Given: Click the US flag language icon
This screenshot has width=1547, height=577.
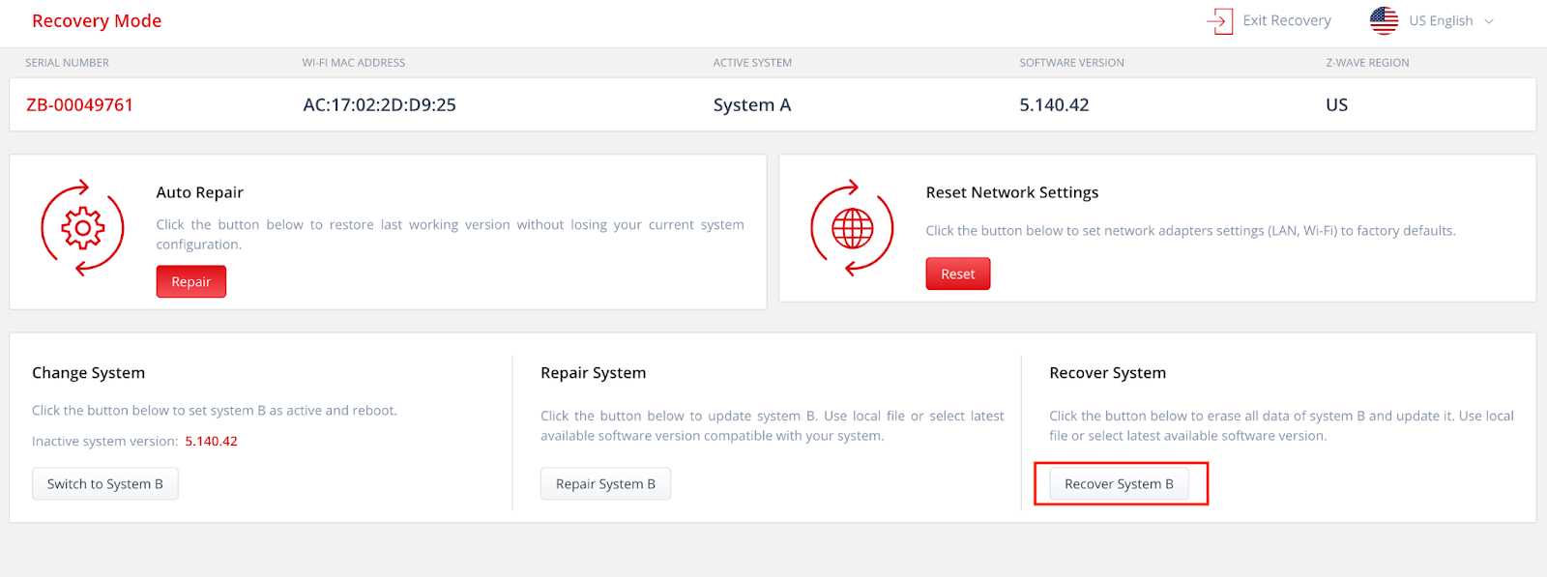Looking at the screenshot, I should (1384, 20).
